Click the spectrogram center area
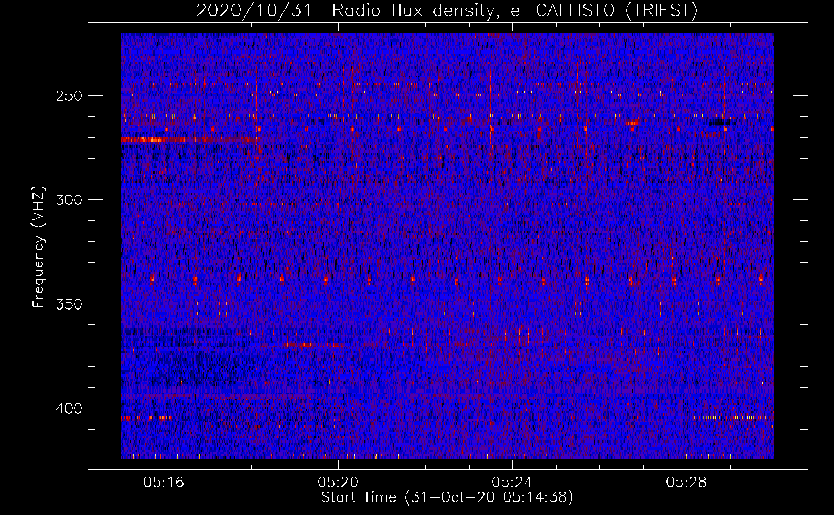The height and width of the screenshot is (515, 834). (x=447, y=246)
